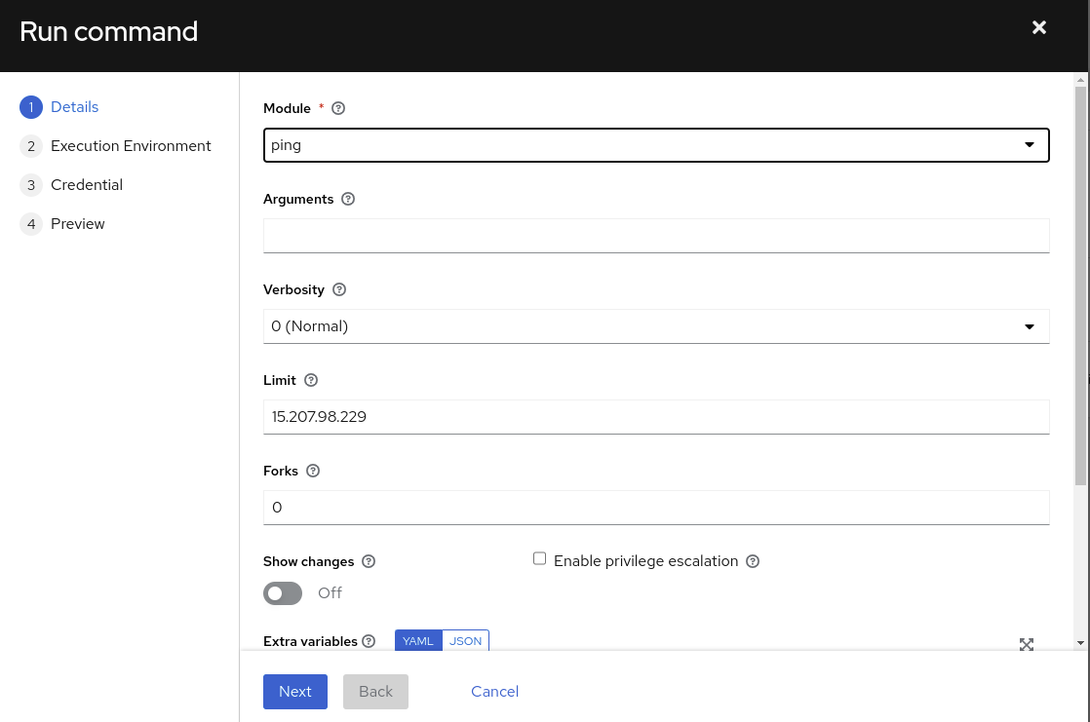1090x722 pixels.
Task: Open the Module dropdown showing ping
Action: [655, 145]
